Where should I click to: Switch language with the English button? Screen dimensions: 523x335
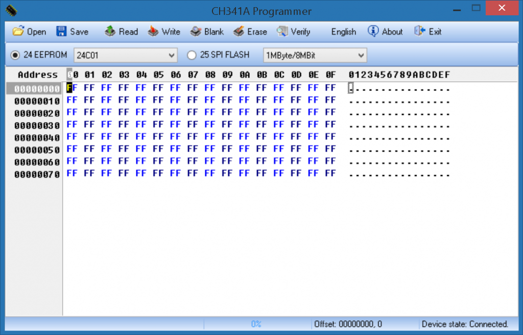[344, 32]
